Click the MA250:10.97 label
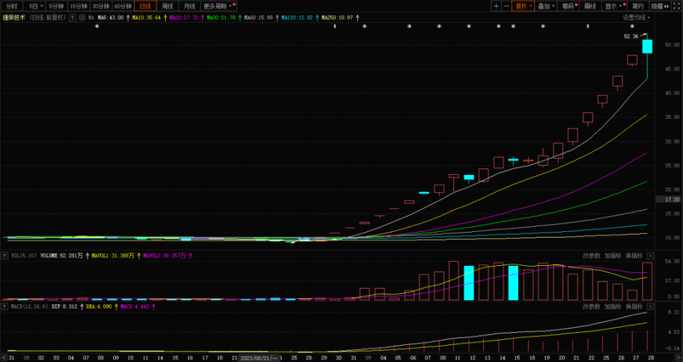 pos(337,18)
